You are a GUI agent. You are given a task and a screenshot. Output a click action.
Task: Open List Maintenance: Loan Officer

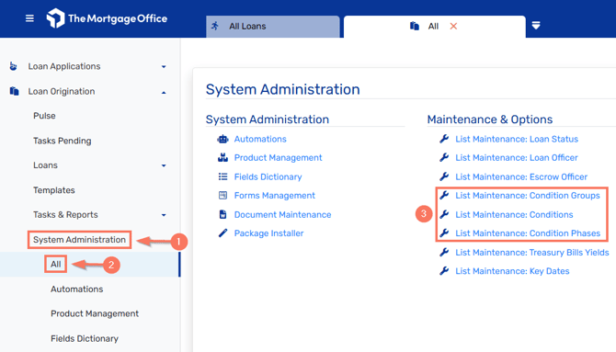(517, 158)
